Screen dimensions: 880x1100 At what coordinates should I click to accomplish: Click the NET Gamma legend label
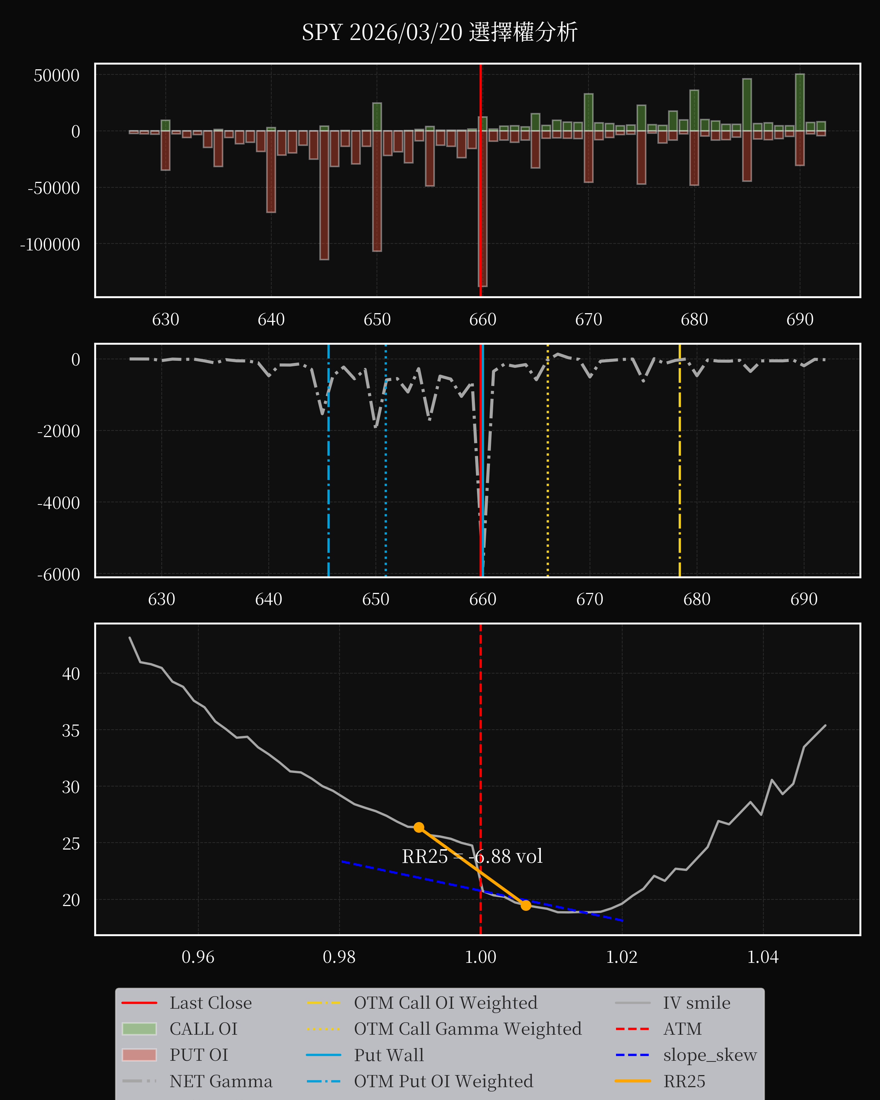[x=221, y=1081]
